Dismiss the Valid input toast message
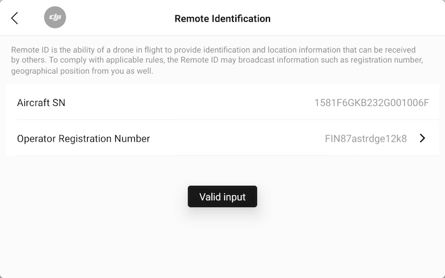 (222, 197)
